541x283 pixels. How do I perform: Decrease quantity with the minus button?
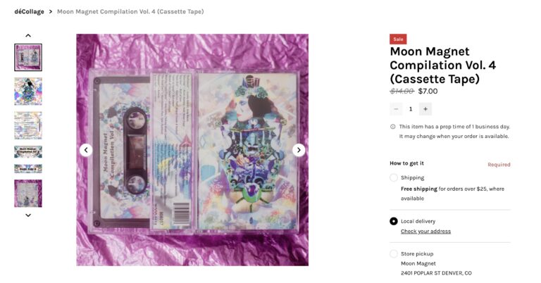[x=396, y=109]
